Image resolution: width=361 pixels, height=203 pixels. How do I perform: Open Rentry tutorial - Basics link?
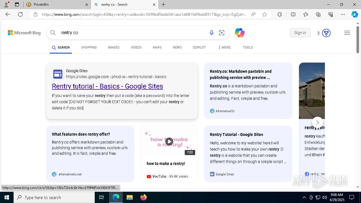click(107, 86)
